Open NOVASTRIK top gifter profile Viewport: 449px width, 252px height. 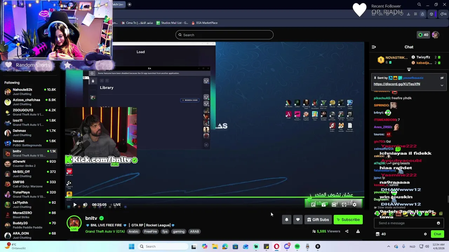pos(393,60)
